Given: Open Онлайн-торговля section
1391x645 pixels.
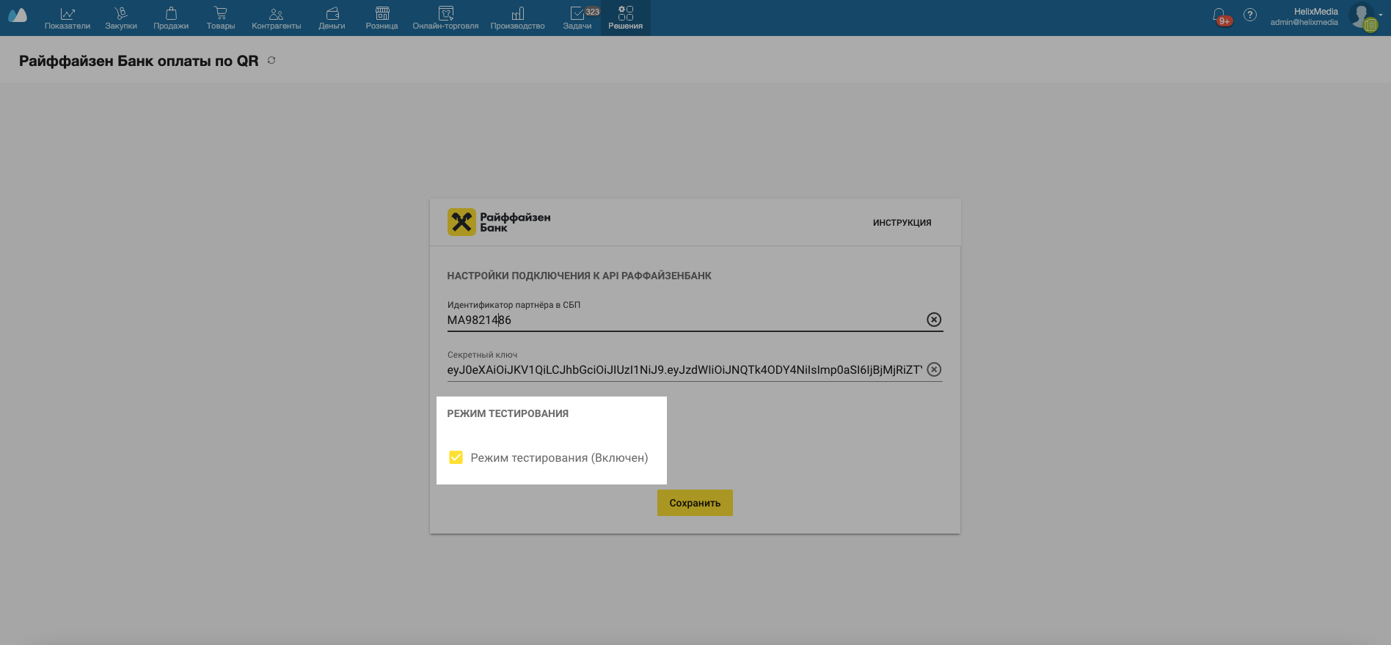Looking at the screenshot, I should [x=445, y=18].
